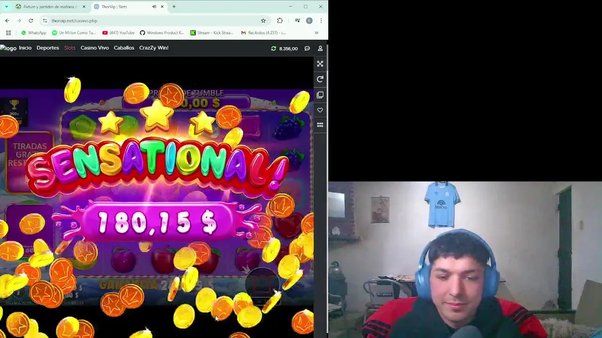602x338 pixels.
Task: Open Gmail Recibidos bookmark
Action: click(263, 33)
